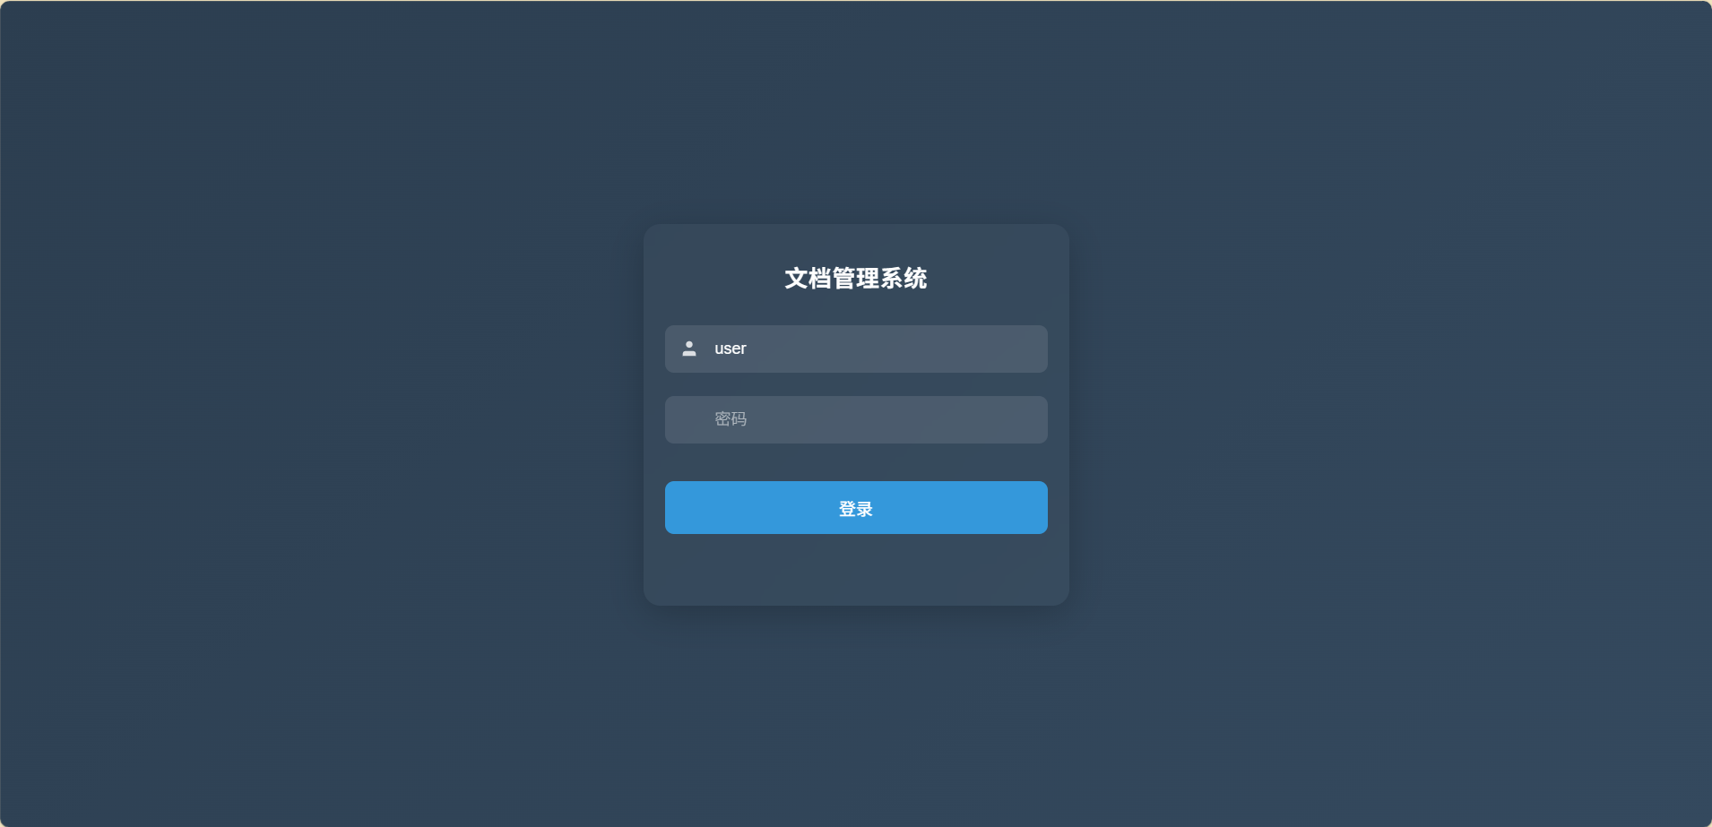Click the dark page background outside the card
Image resolution: width=1712 pixels, height=827 pixels.
tap(314, 412)
